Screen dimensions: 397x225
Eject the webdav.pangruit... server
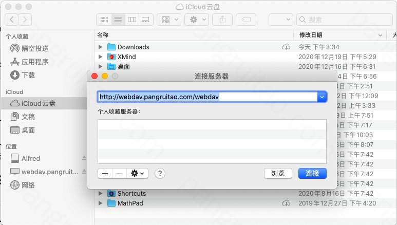[x=84, y=172]
